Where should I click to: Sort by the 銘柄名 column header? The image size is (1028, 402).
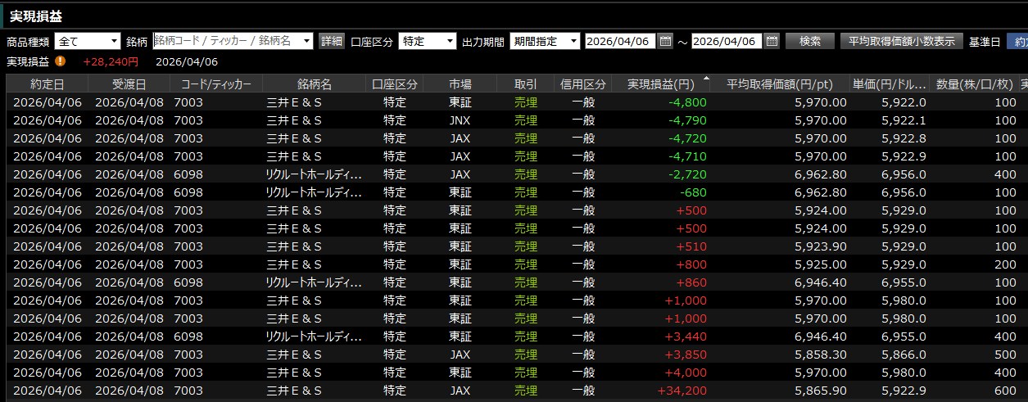coord(315,84)
